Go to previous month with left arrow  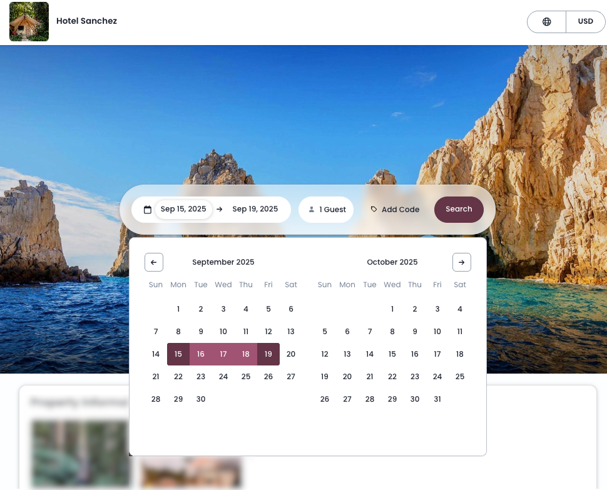coord(154,262)
